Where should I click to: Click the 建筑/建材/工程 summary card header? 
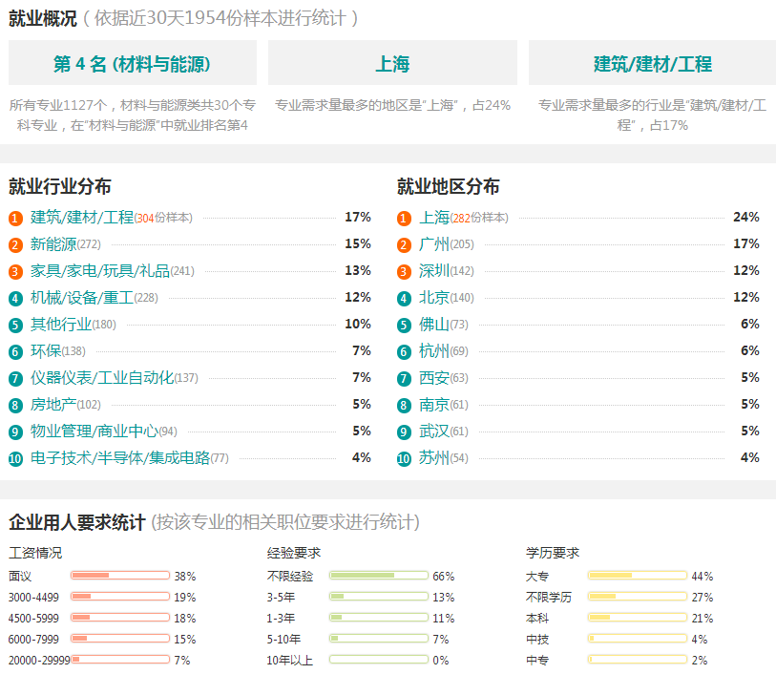point(652,63)
